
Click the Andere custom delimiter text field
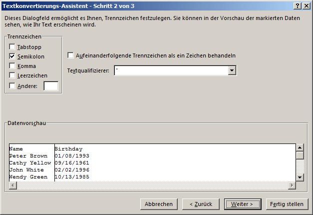pyautogui.click(x=51, y=86)
